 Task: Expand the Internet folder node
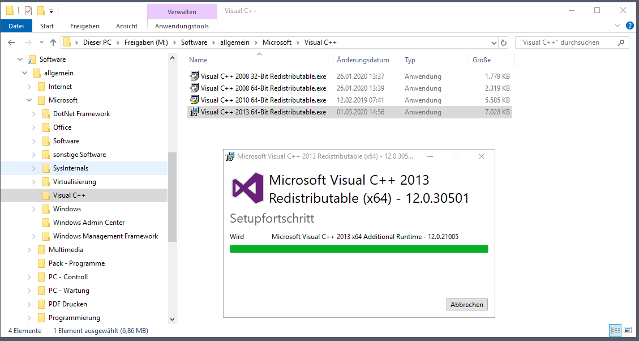click(x=29, y=87)
